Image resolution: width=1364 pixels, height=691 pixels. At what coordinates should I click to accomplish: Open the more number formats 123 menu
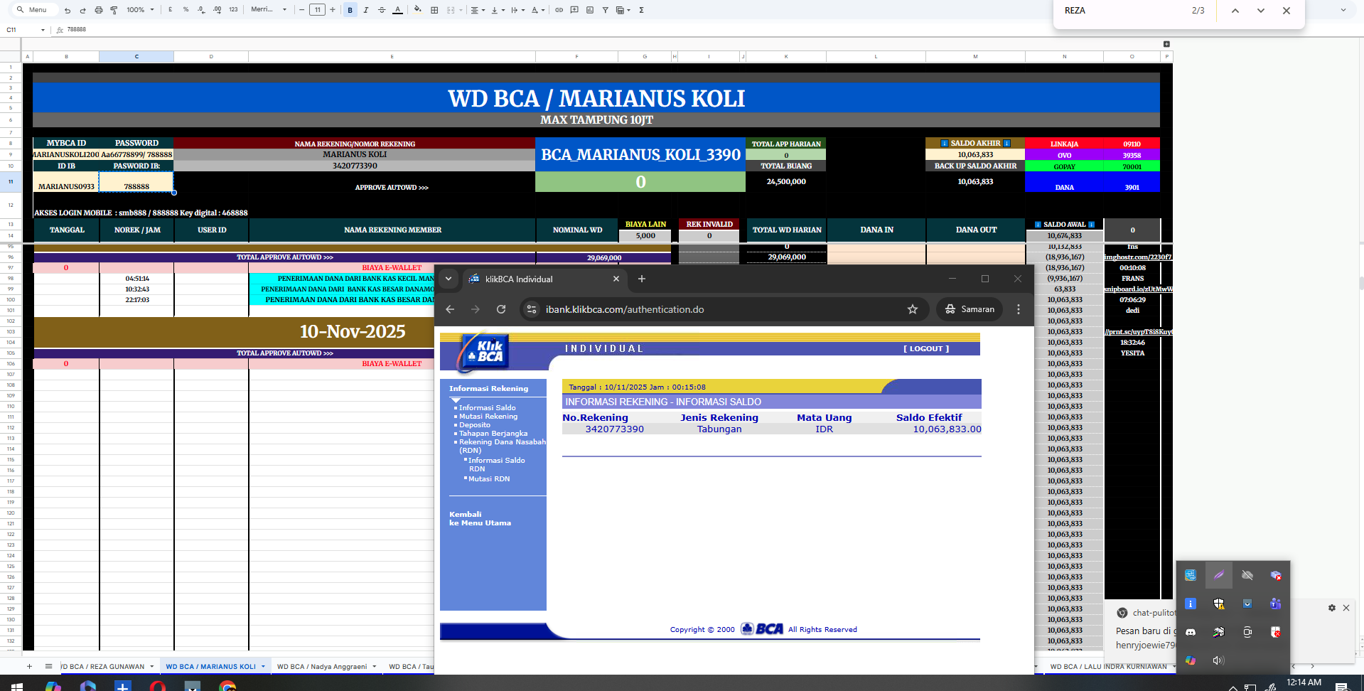click(x=233, y=10)
